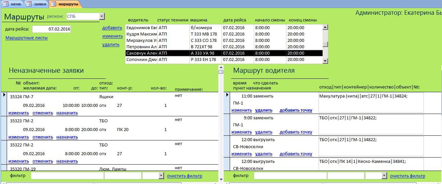Click удалить for 11:00 заменить point
The height and width of the screenshot is (184, 442).
coord(264,110)
